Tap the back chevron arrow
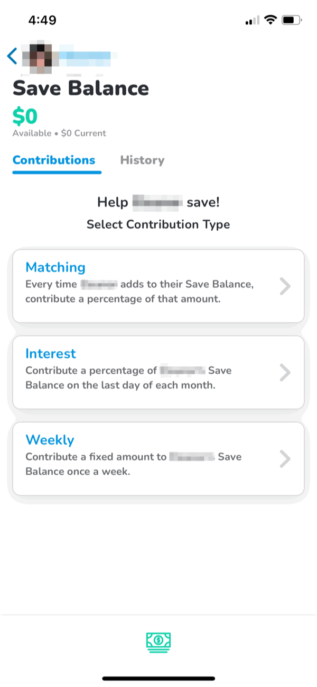Screen dimensions: 317x687 pyautogui.click(x=12, y=56)
